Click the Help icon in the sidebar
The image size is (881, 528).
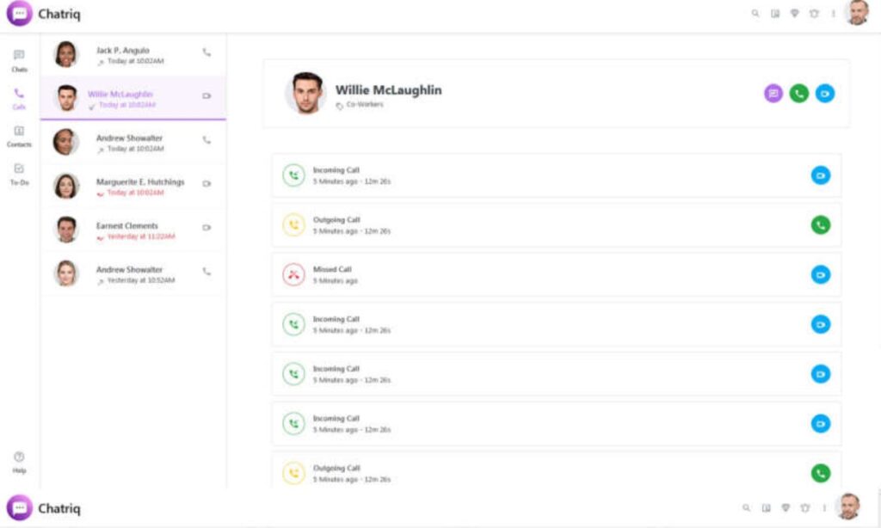19,462
